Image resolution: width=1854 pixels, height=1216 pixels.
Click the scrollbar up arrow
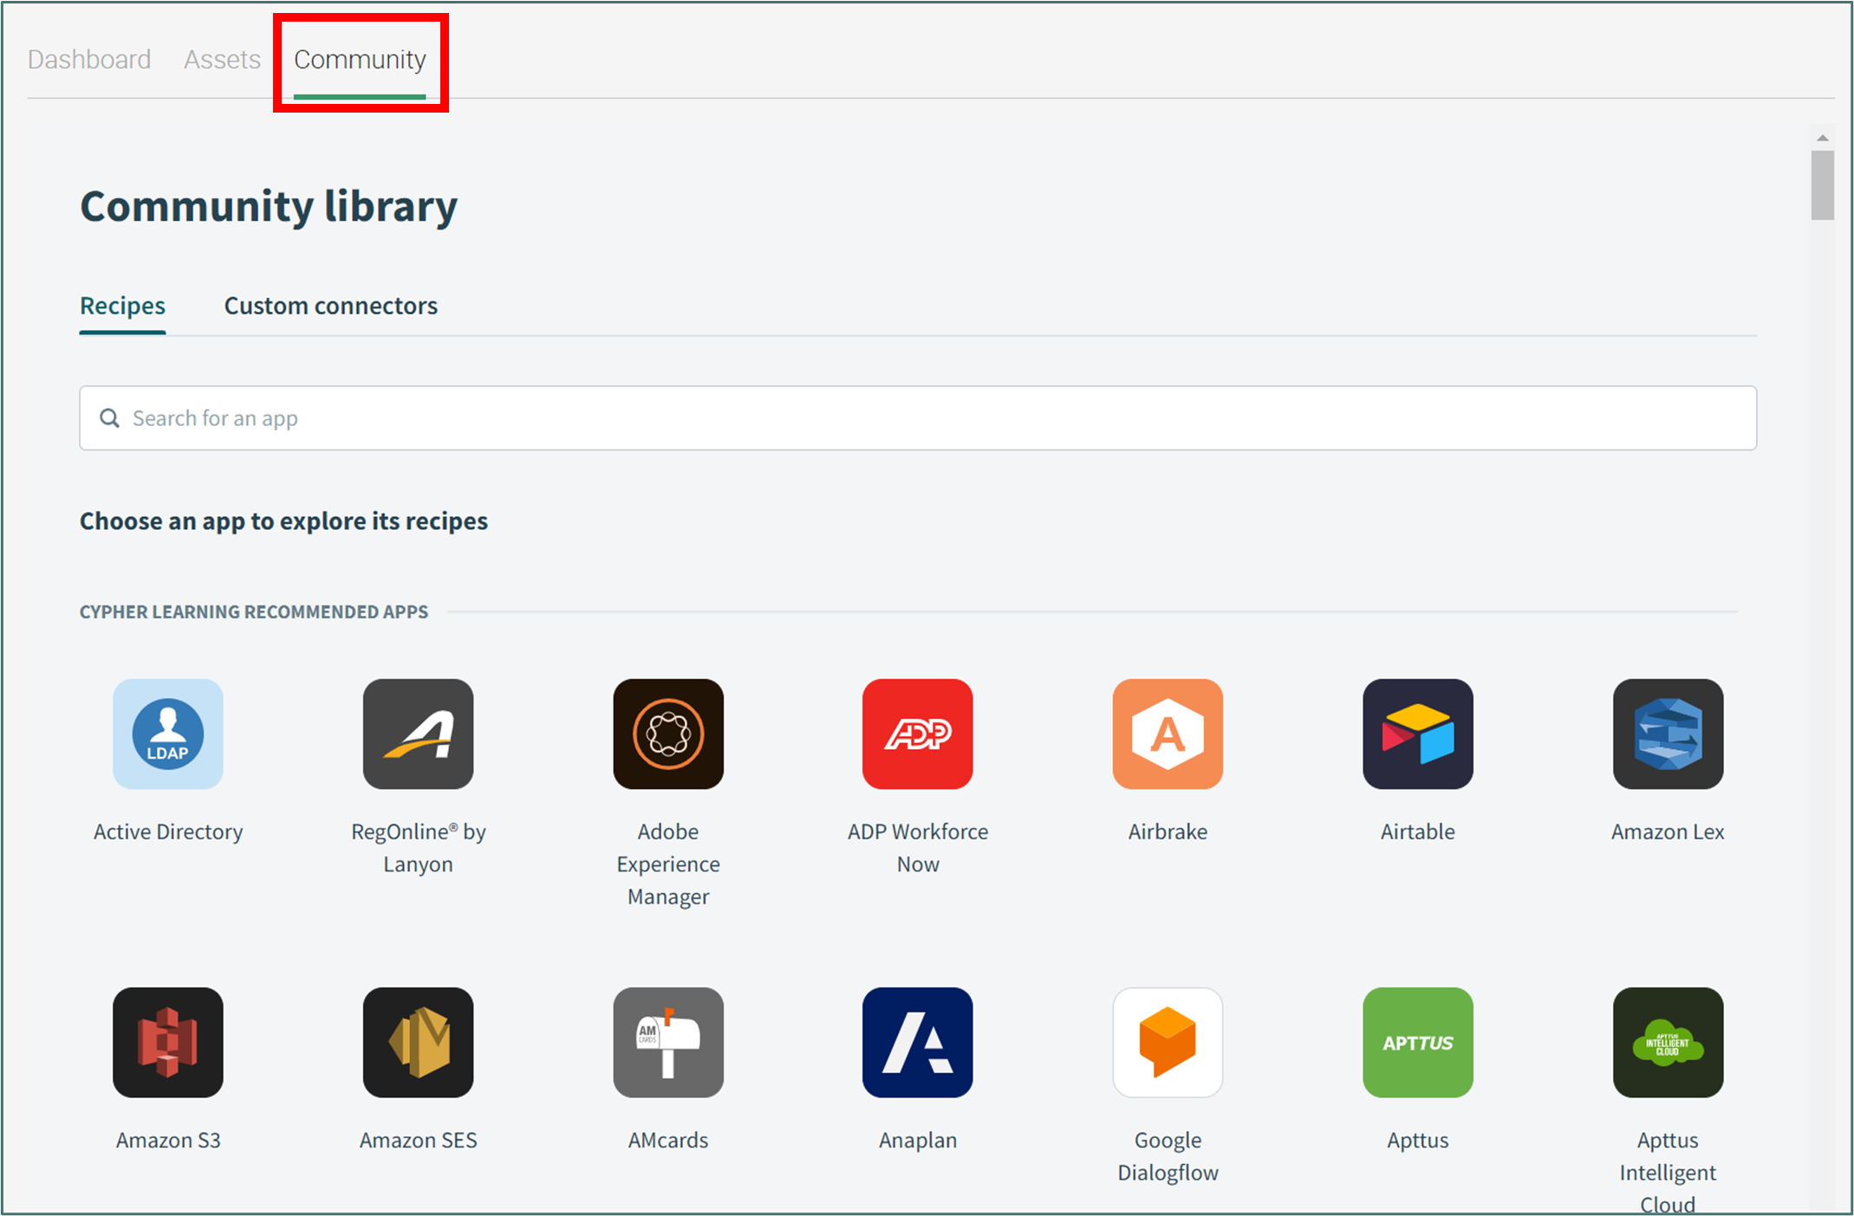(x=1822, y=138)
